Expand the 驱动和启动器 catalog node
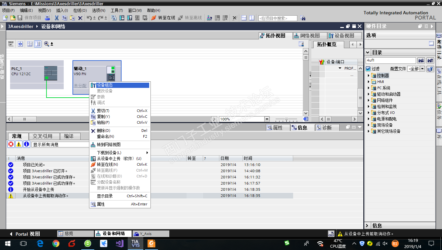Screen dimensions: 442x250 point(369,94)
